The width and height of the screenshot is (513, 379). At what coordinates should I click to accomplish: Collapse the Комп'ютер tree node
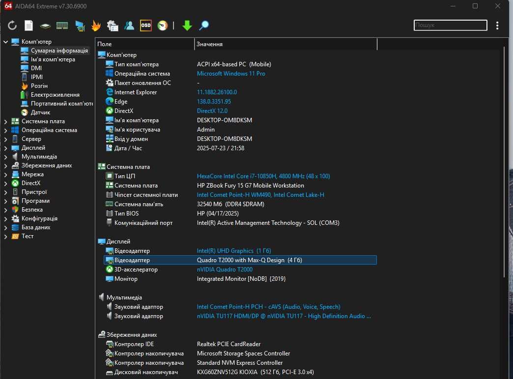tap(5, 42)
